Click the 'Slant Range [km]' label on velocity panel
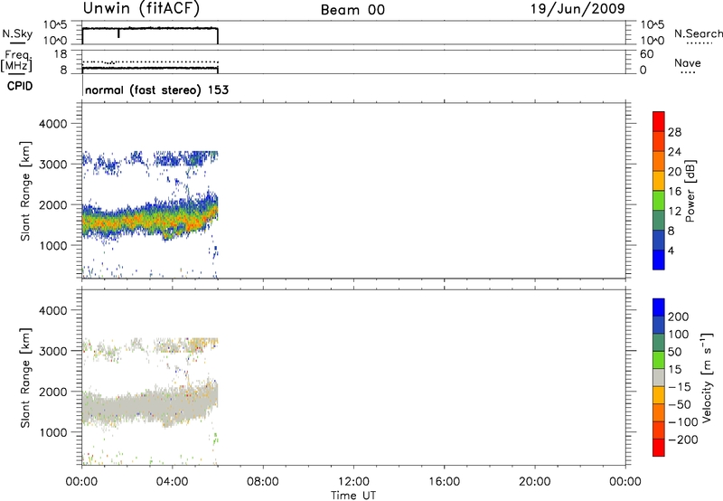 coord(25,378)
